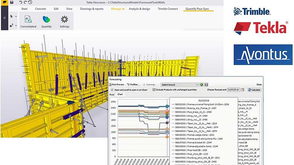The width and height of the screenshot is (294, 165).
Task: Expand the selection arrow tool dropdown
Action: click(x=15, y=17)
